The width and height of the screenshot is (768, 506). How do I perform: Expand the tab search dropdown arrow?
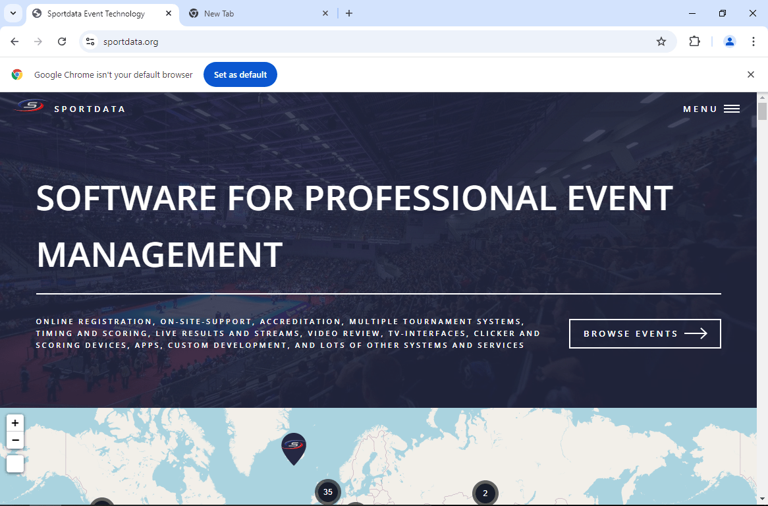(x=13, y=13)
